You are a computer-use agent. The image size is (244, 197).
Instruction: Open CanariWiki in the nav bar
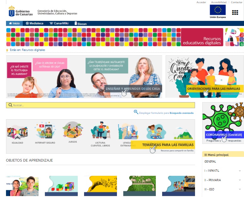coord(59,23)
